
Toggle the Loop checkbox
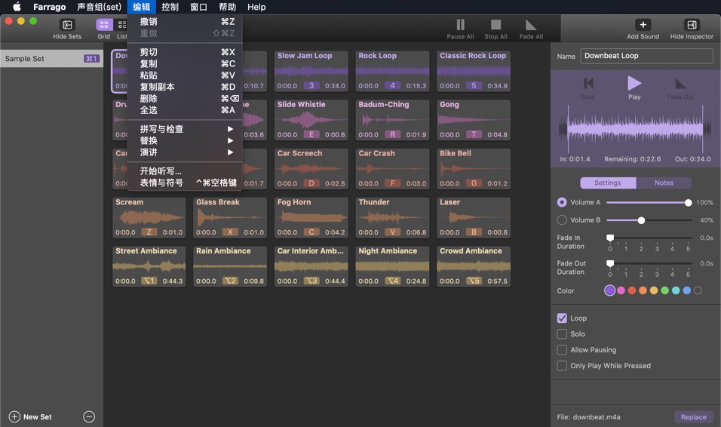[562, 318]
